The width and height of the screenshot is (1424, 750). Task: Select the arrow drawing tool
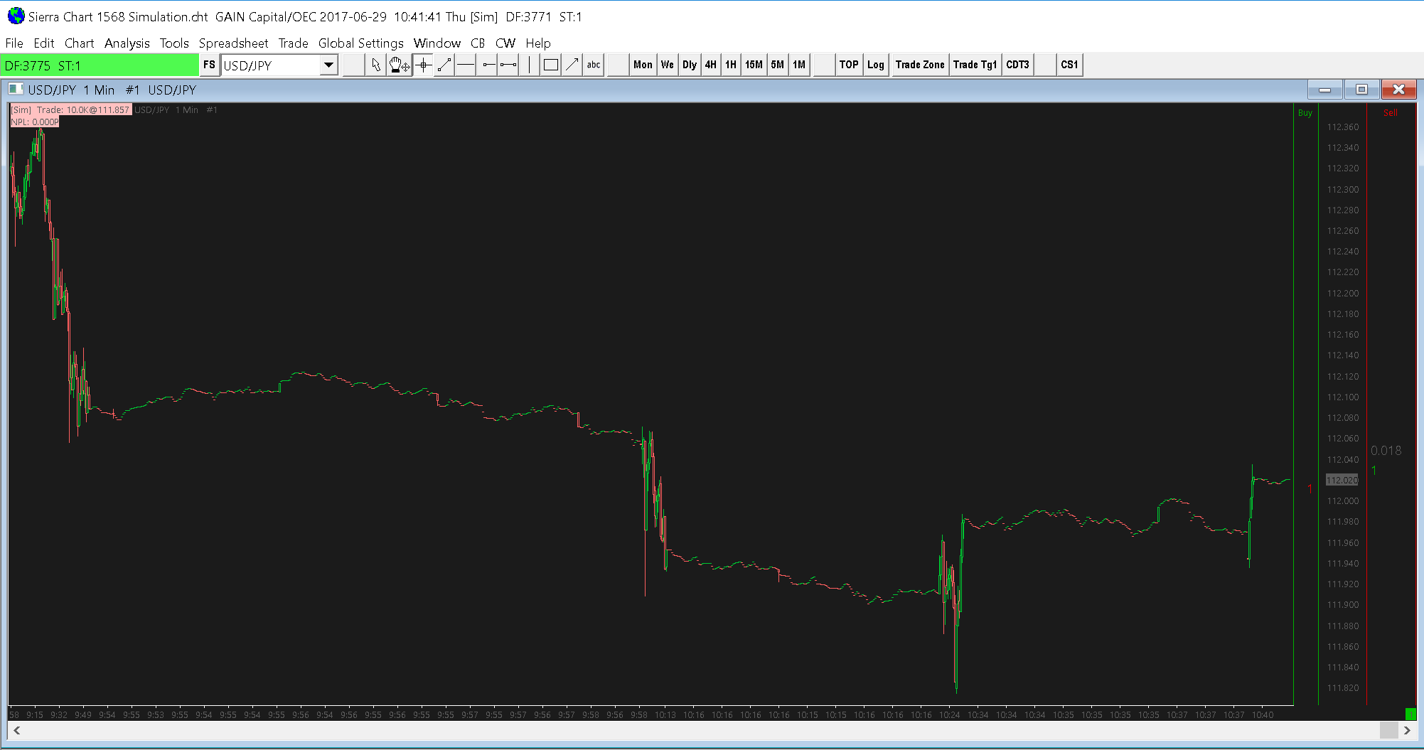coord(572,65)
